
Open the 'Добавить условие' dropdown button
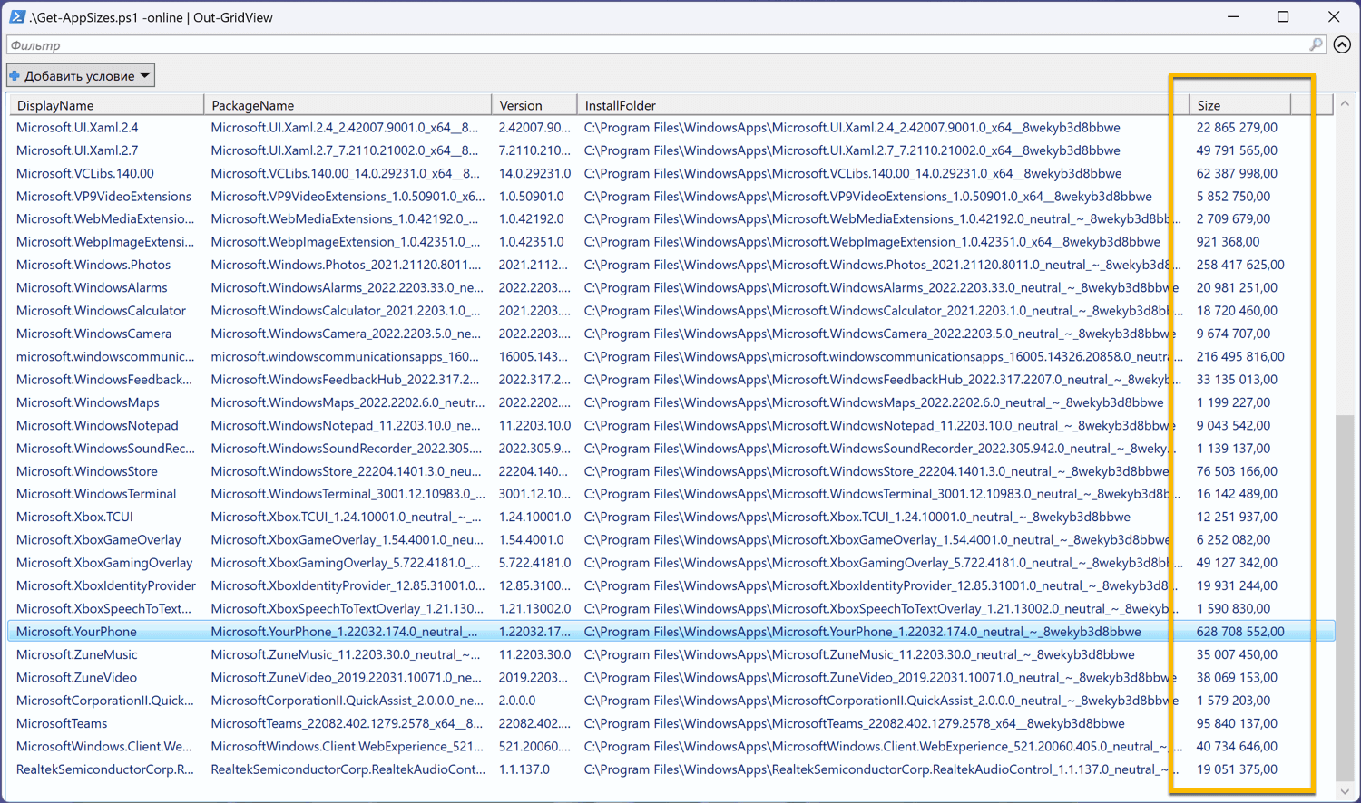(81, 75)
